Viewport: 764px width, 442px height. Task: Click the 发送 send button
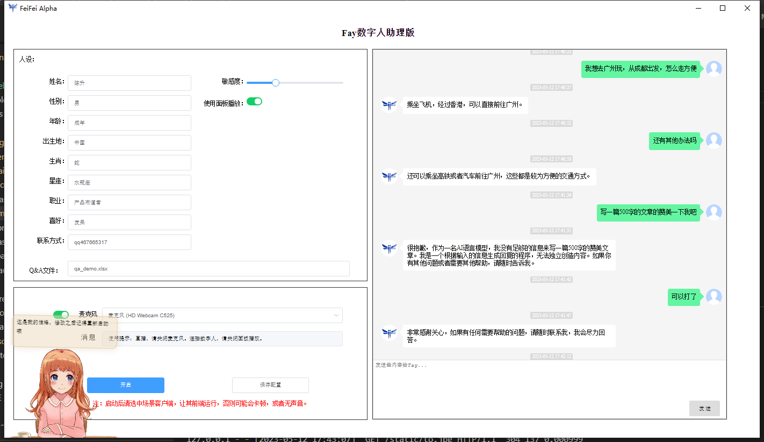coord(704,409)
